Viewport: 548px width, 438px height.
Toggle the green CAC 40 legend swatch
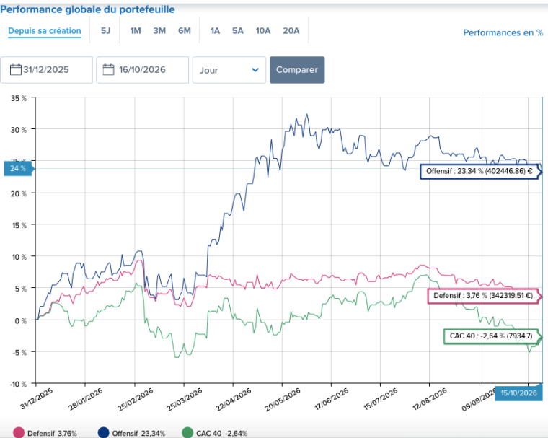coord(187,433)
